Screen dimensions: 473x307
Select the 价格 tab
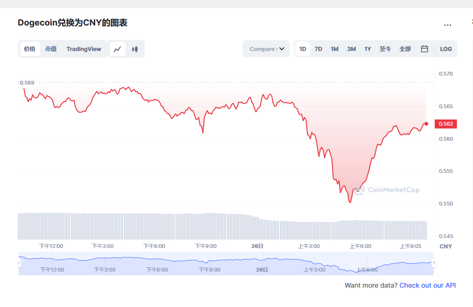click(x=30, y=49)
